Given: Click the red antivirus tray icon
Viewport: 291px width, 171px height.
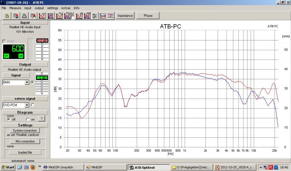Looking at the screenshot, I should click(271, 167).
